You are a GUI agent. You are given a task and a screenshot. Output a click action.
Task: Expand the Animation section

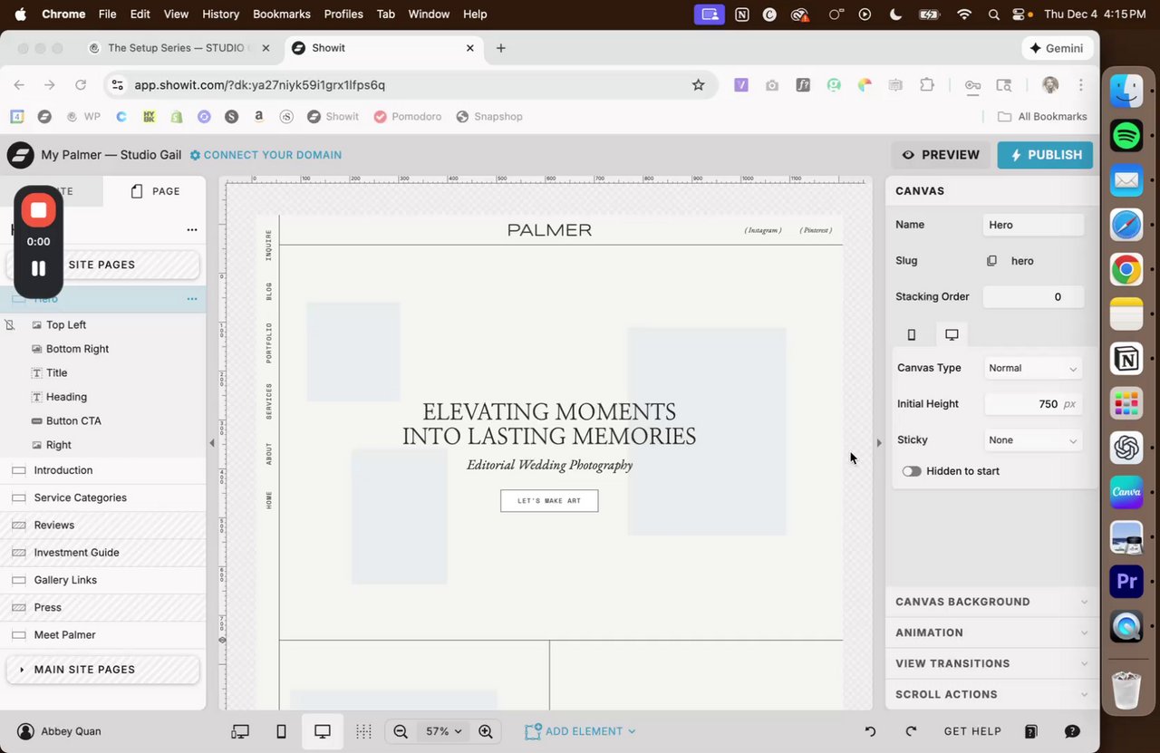pos(991,632)
